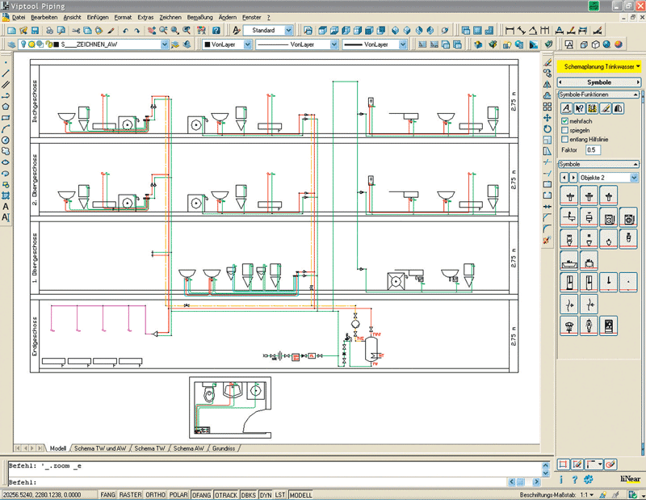The image size is (646, 500).
Task: Click the Undo arrow in the toolbar
Action: click(126, 31)
